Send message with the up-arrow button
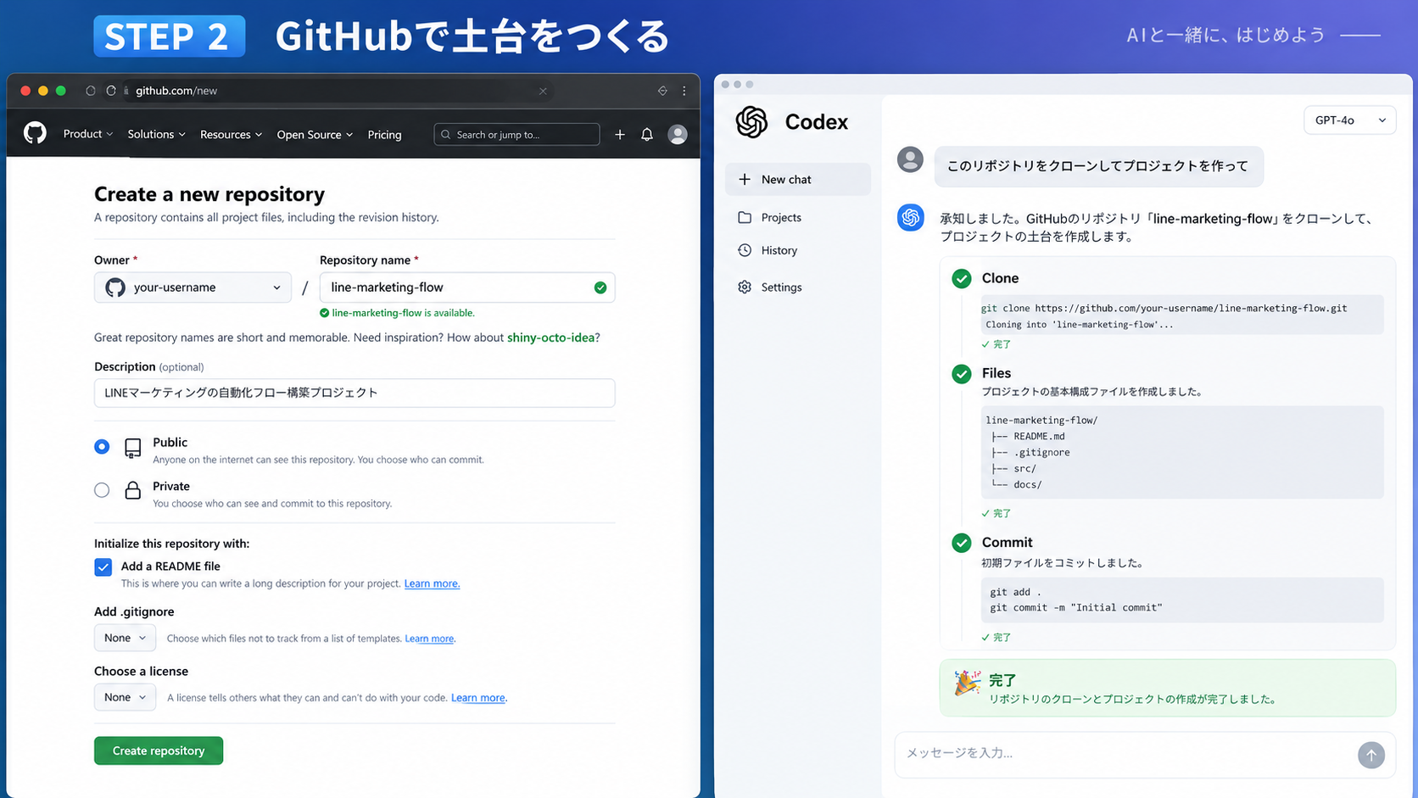The image size is (1418, 798). coord(1371,755)
